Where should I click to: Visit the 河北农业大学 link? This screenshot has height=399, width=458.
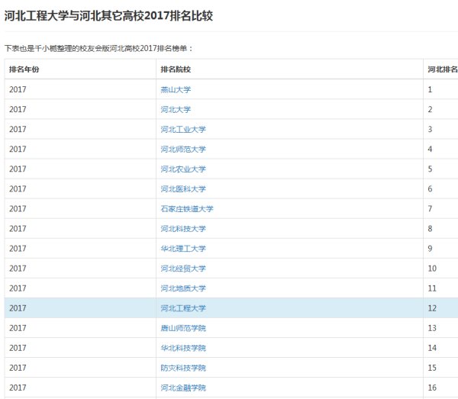183,169
